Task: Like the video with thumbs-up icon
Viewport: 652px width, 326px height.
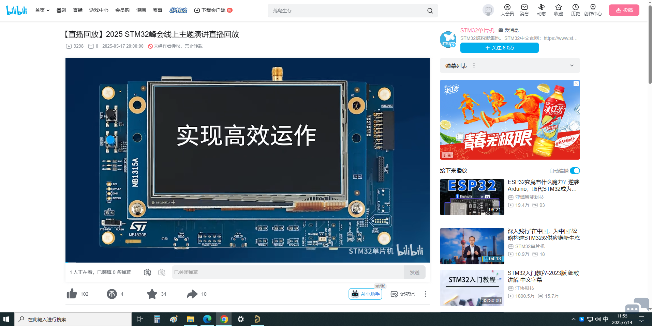Action: [72, 294]
